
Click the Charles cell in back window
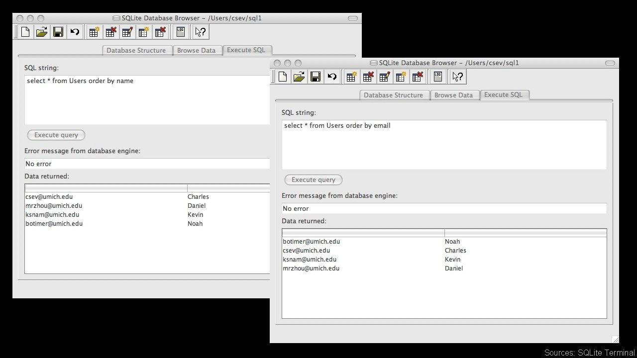tap(198, 196)
